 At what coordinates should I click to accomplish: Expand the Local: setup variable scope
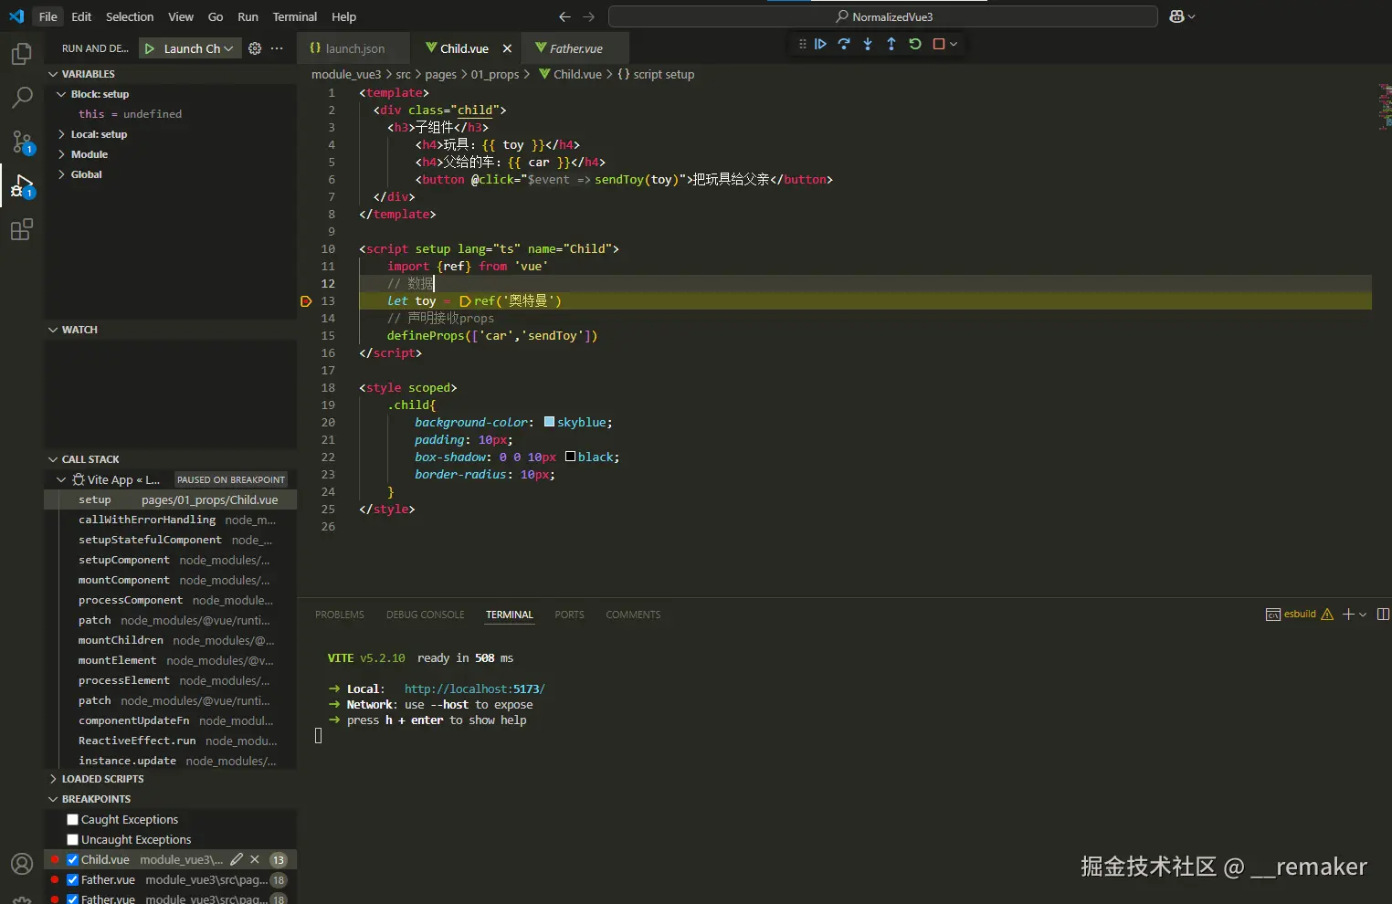pyautogui.click(x=99, y=134)
